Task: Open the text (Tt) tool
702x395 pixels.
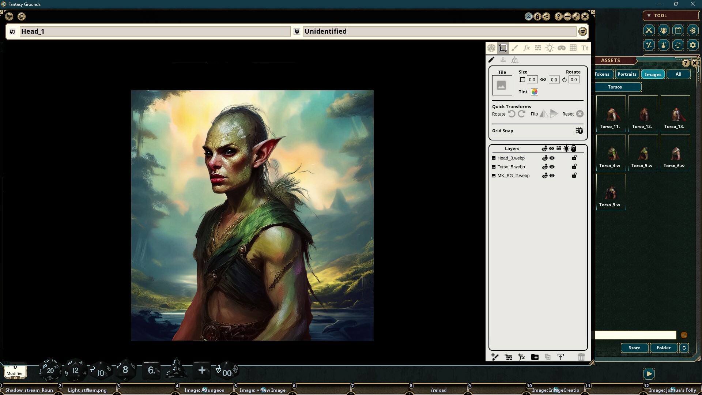Action: [585, 48]
